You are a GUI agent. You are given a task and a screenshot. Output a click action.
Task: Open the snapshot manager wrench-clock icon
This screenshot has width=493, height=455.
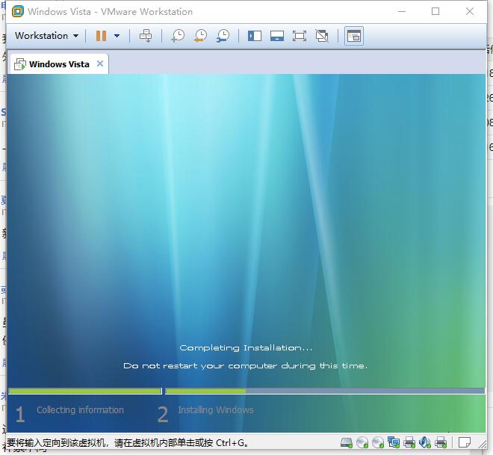coord(223,36)
